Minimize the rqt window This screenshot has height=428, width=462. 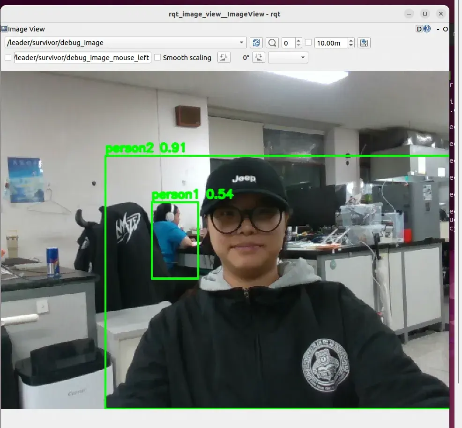point(409,14)
